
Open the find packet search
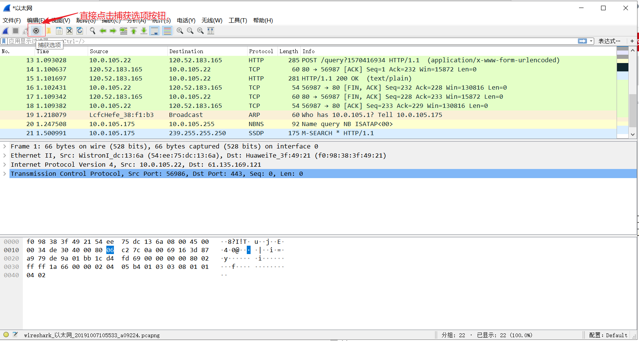click(x=93, y=31)
